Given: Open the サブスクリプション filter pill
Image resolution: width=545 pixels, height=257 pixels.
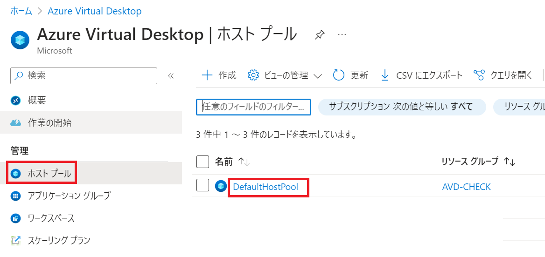Looking at the screenshot, I should 402,107.
